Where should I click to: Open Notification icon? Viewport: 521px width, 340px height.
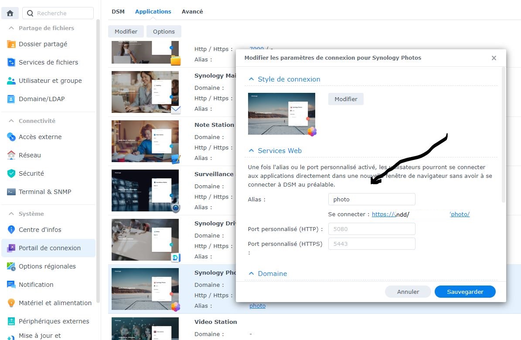[11, 284]
